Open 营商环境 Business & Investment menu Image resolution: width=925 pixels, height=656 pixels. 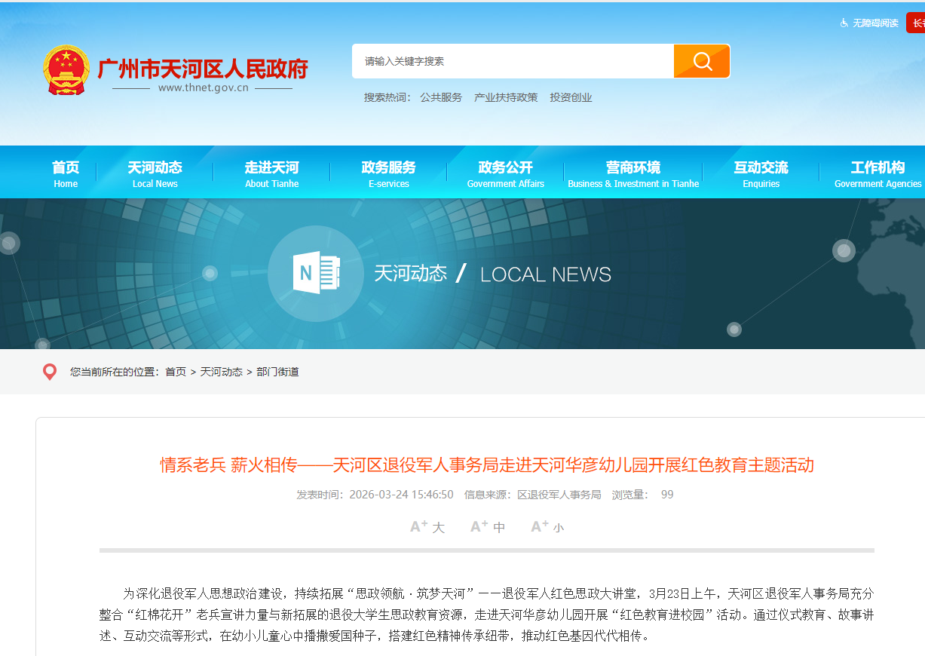click(633, 173)
